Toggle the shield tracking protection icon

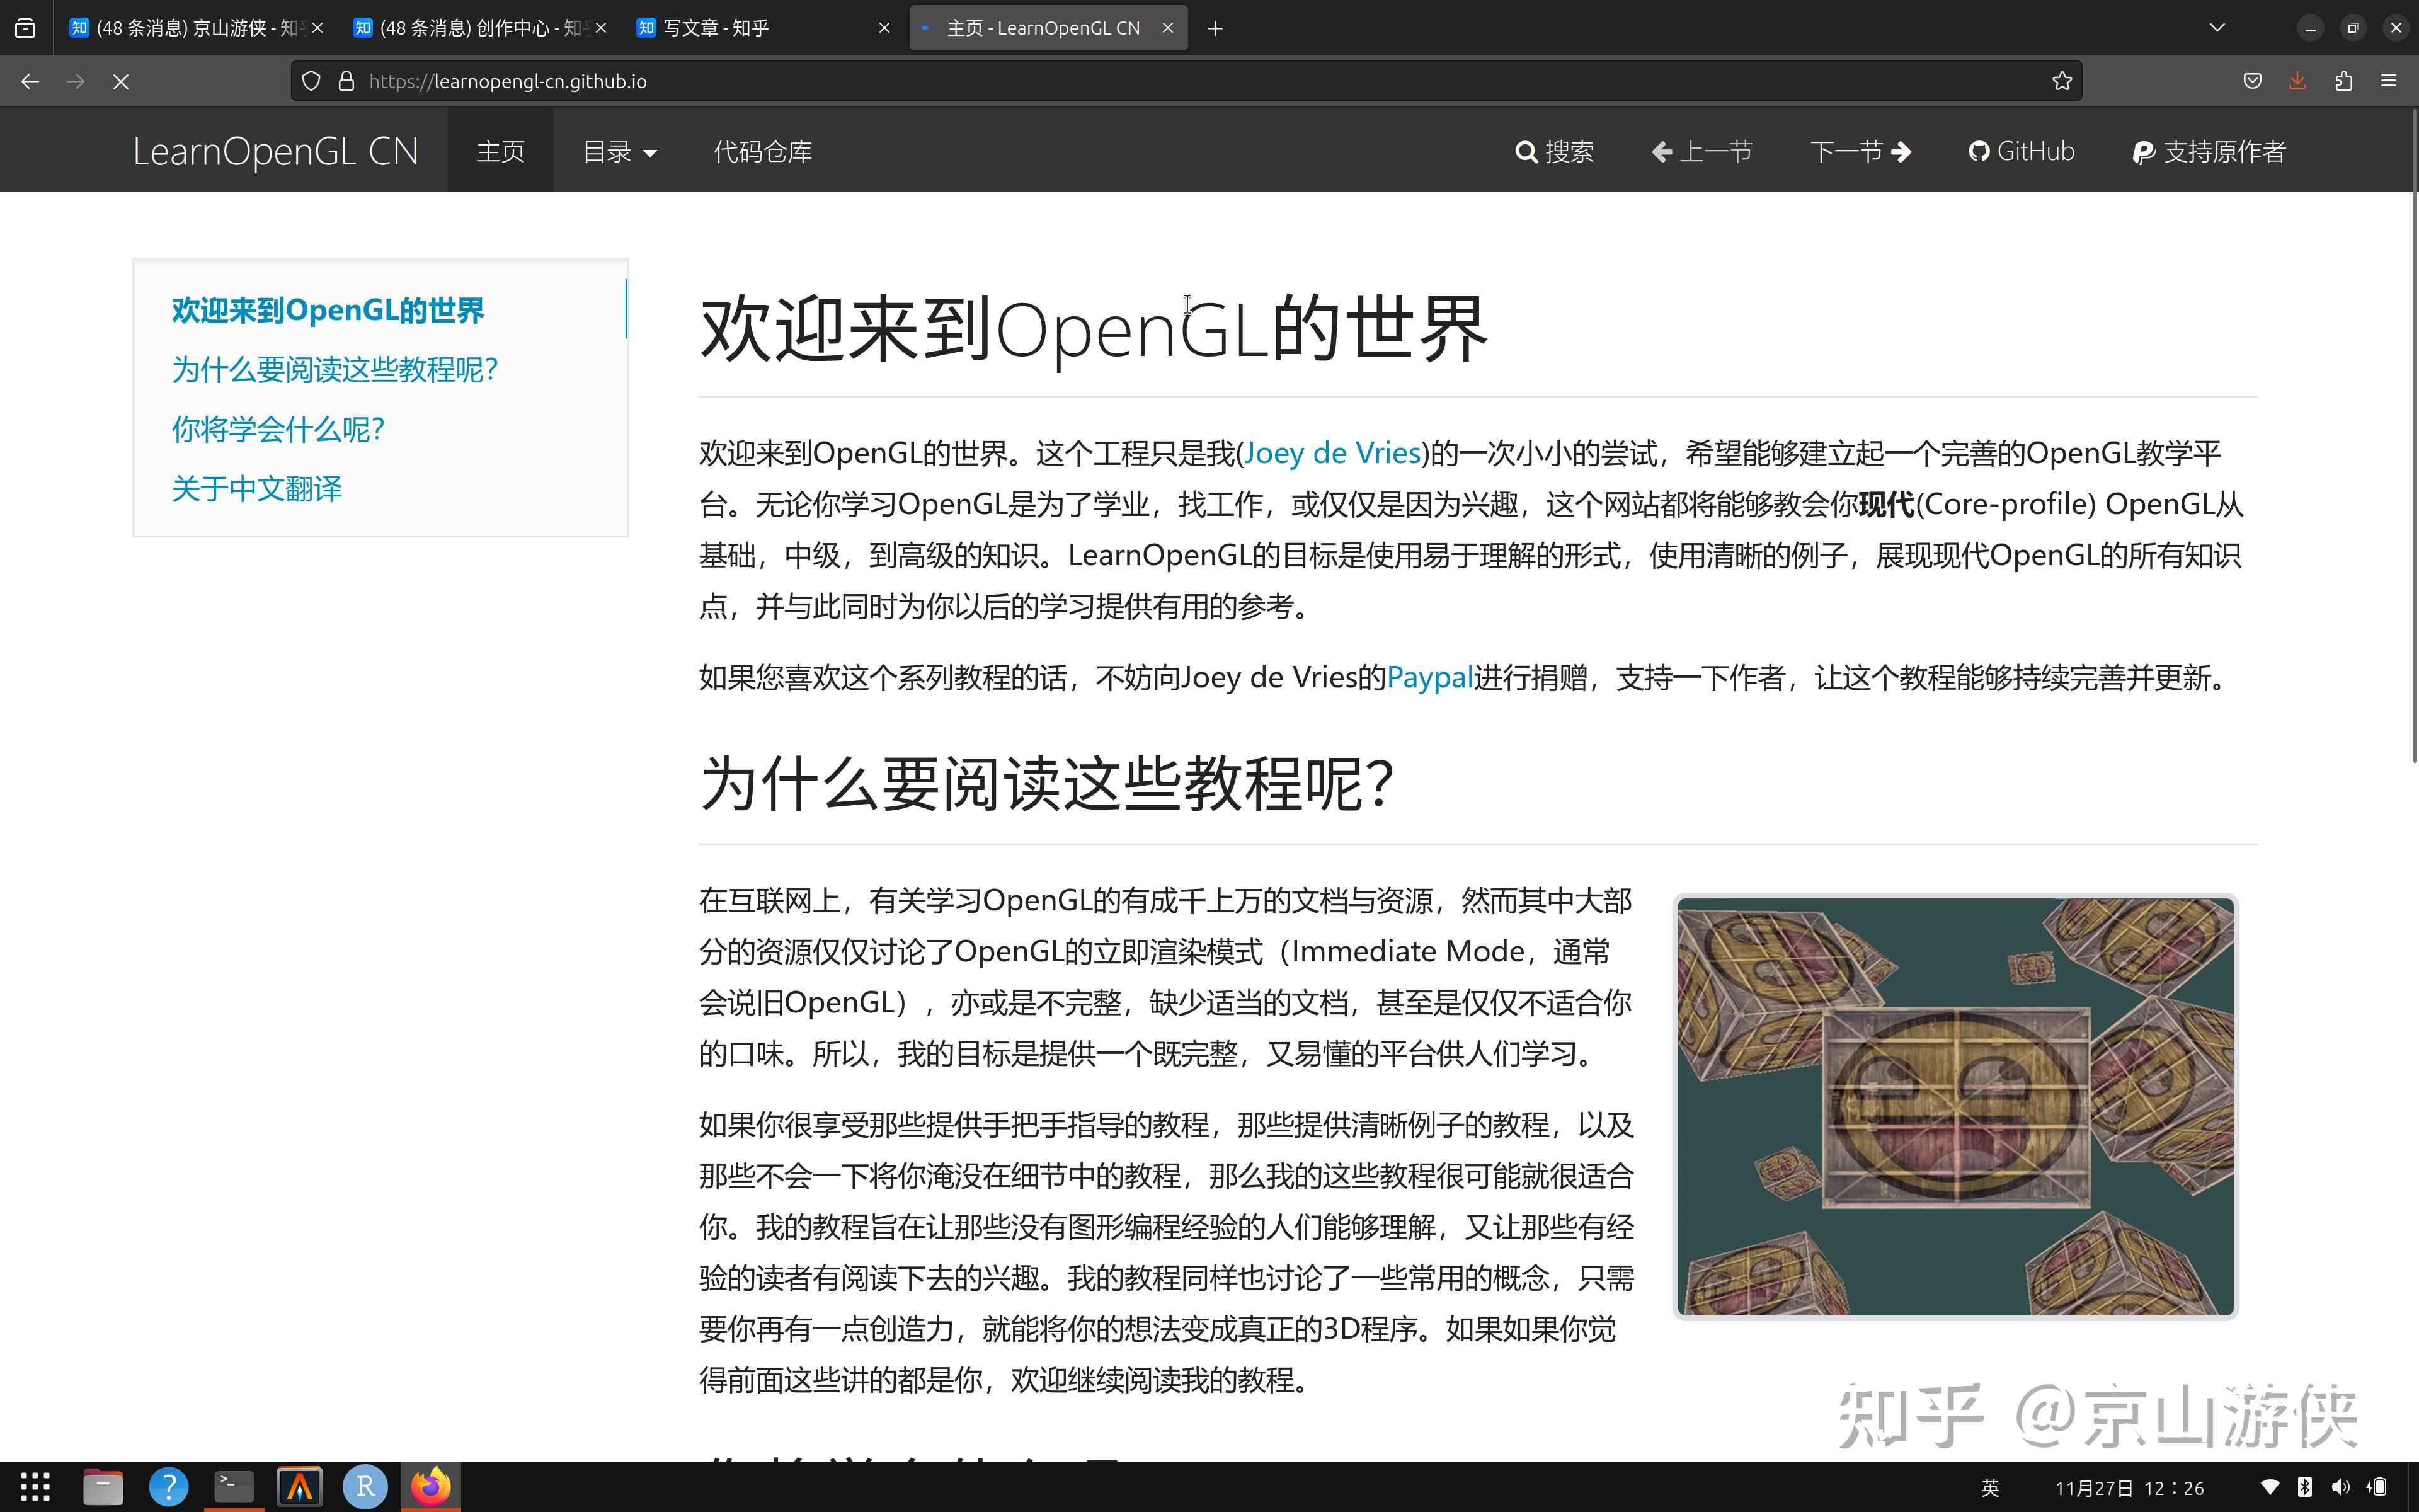pyautogui.click(x=311, y=81)
